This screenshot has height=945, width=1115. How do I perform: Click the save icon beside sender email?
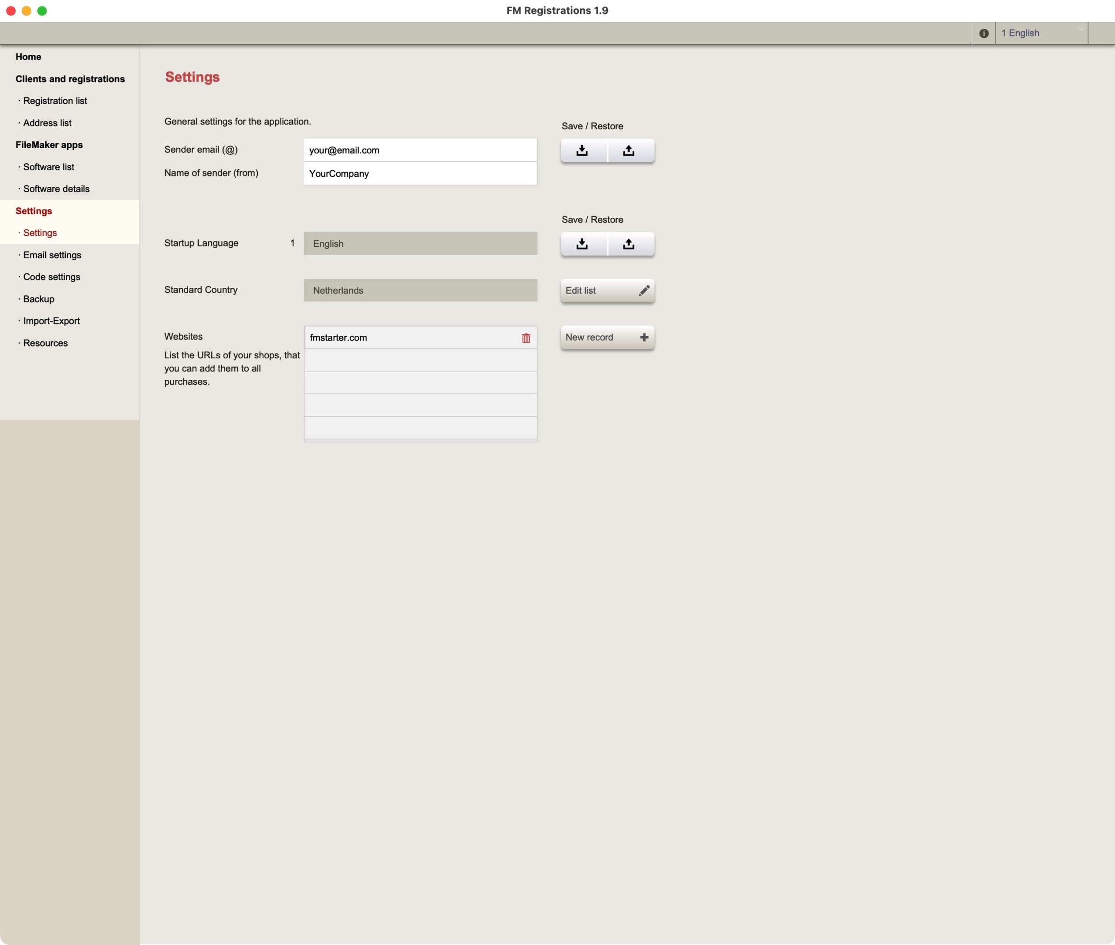[582, 151]
